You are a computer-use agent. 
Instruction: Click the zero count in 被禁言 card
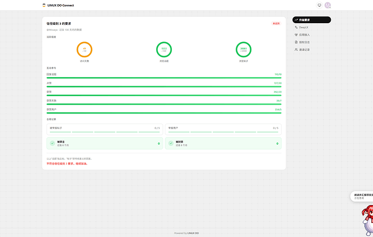(x=159, y=144)
